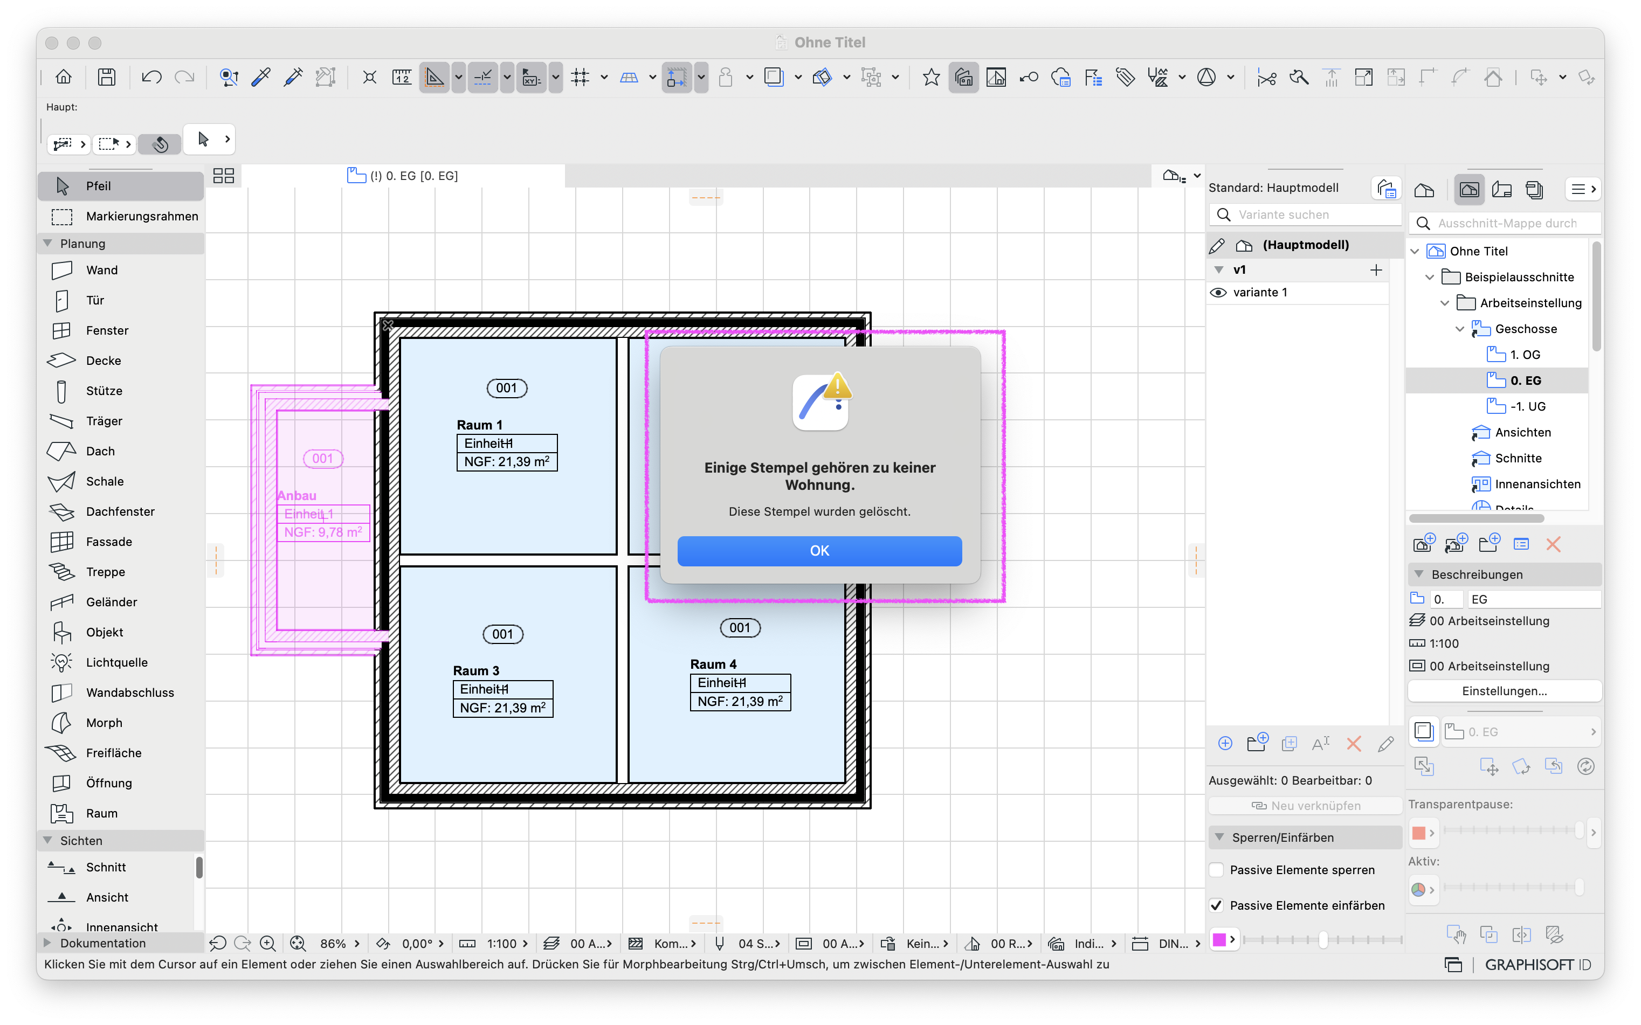Click the magenta passive color swatch

point(1218,940)
